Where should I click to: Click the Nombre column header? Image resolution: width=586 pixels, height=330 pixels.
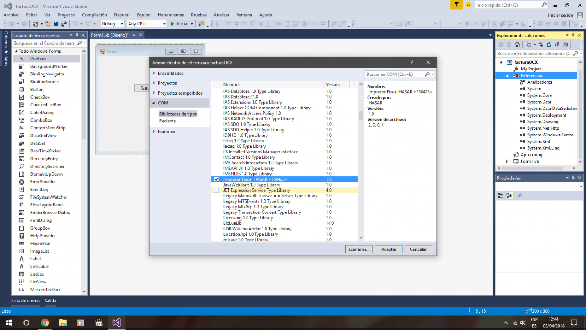[x=273, y=84]
